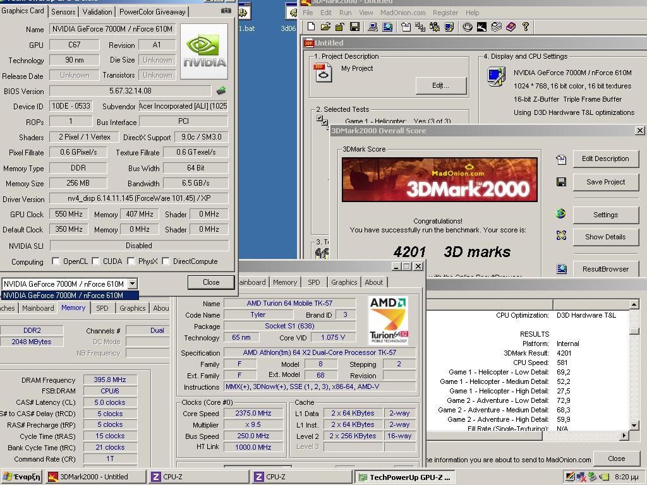This screenshot has height=485, width=647.
Task: Click the Close project folder icon in toolbar
Action: click(x=339, y=27)
